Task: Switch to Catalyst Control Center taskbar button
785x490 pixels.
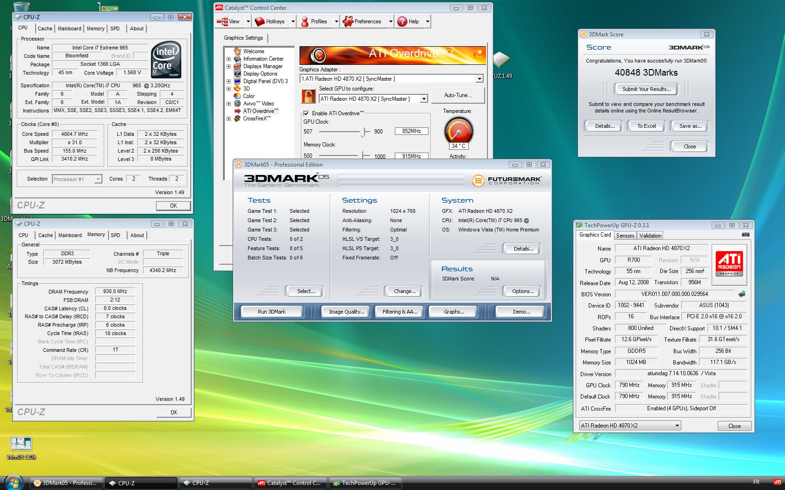Action: pyautogui.click(x=290, y=483)
